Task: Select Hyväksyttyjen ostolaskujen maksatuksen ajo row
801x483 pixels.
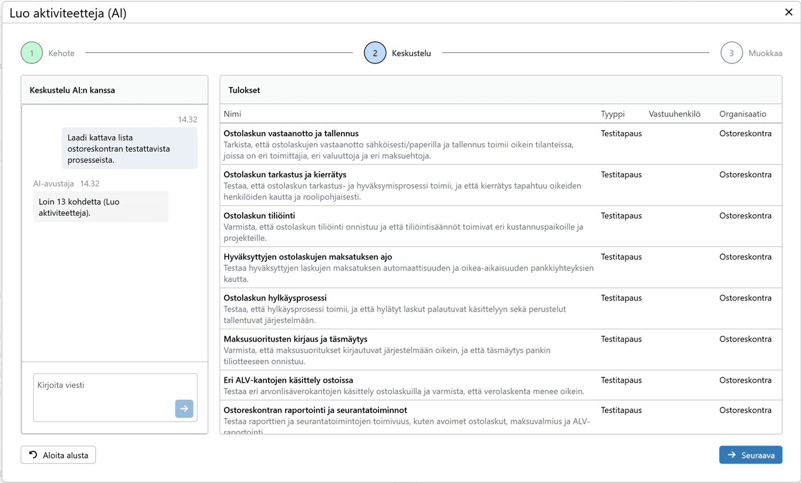Action: click(307, 257)
